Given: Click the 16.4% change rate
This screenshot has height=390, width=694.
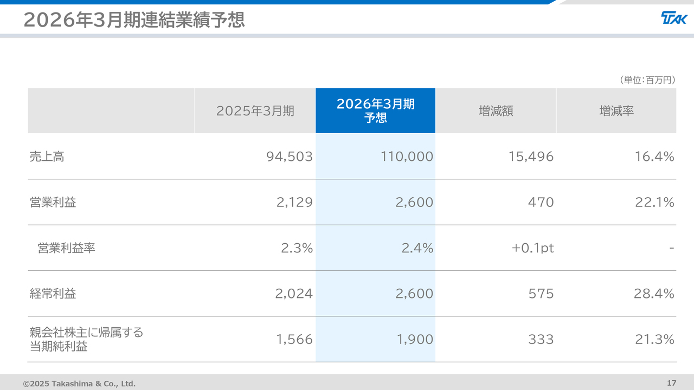Looking at the screenshot, I should point(654,157).
